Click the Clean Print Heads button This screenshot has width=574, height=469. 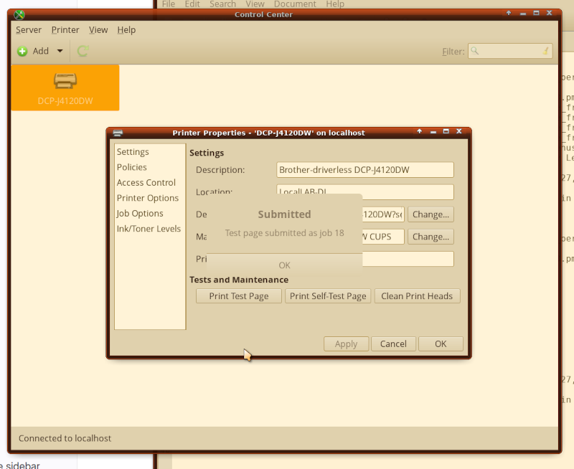coord(417,296)
